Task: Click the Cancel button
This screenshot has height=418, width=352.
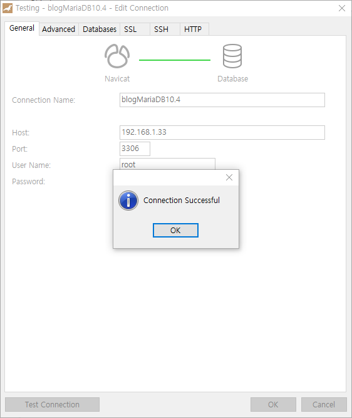Action: pos(324,405)
